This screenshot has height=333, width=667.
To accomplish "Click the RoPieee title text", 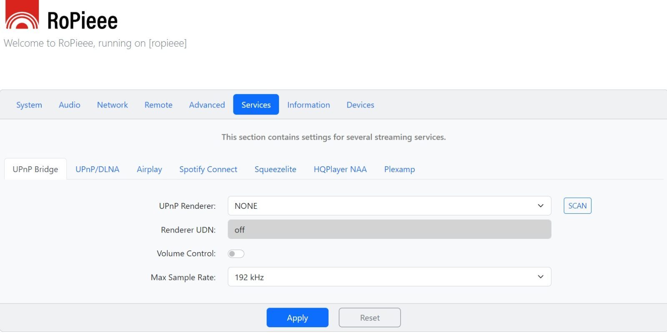I will [83, 20].
